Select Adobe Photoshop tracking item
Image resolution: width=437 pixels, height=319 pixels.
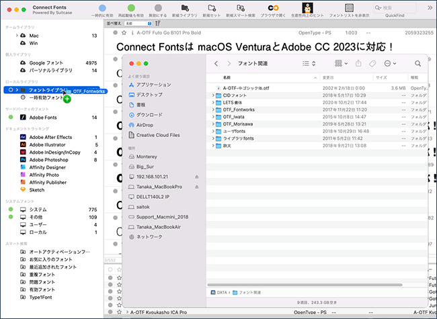49,160
